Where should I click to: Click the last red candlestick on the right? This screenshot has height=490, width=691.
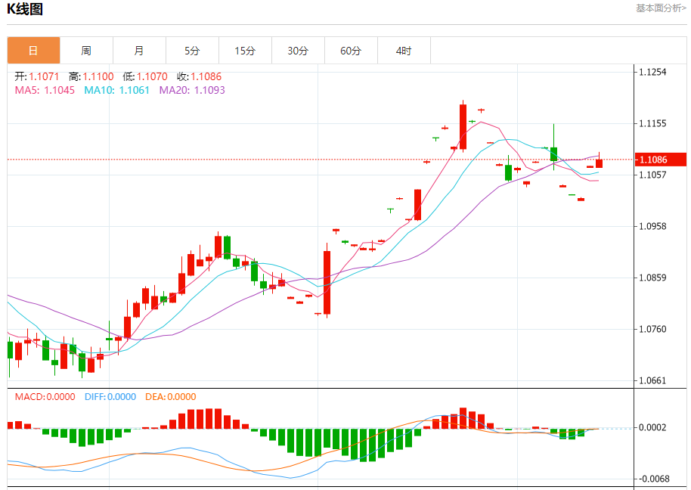point(599,163)
